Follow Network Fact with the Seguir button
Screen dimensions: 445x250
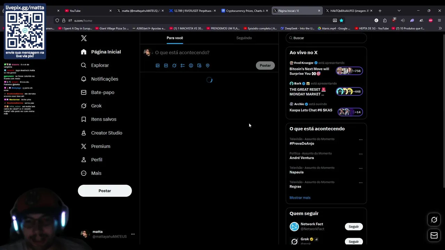pos(354,226)
